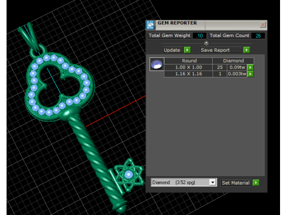Click the 'Total Gem Weight' label

(170, 35)
